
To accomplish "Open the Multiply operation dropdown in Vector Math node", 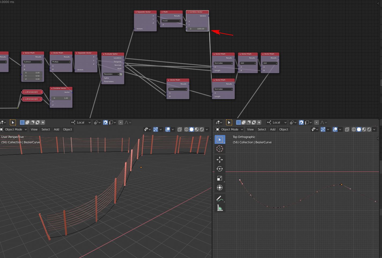I will [x=61, y=62].
